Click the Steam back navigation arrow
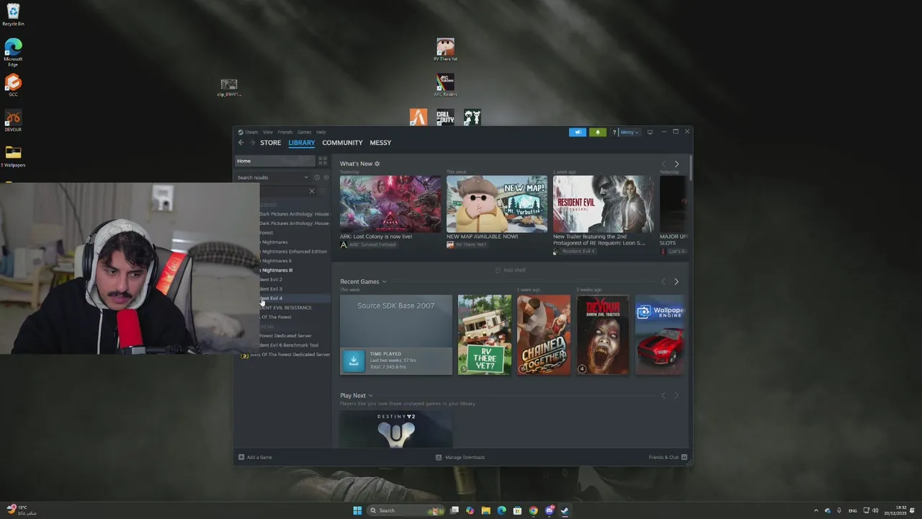 click(x=241, y=143)
